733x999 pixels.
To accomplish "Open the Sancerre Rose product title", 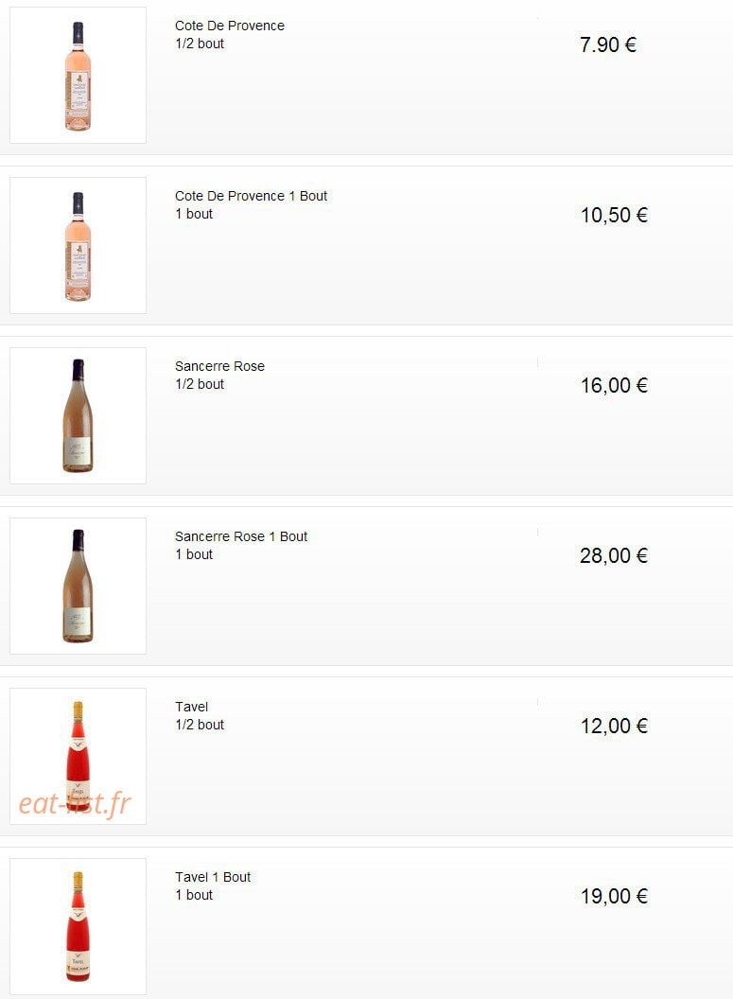I will point(219,366).
